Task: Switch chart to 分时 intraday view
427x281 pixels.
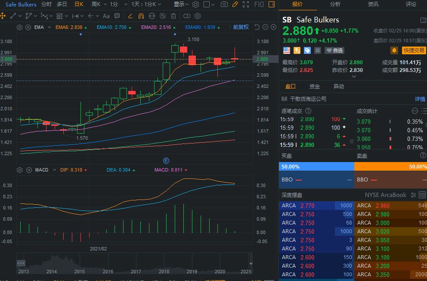Action: tap(46, 4)
